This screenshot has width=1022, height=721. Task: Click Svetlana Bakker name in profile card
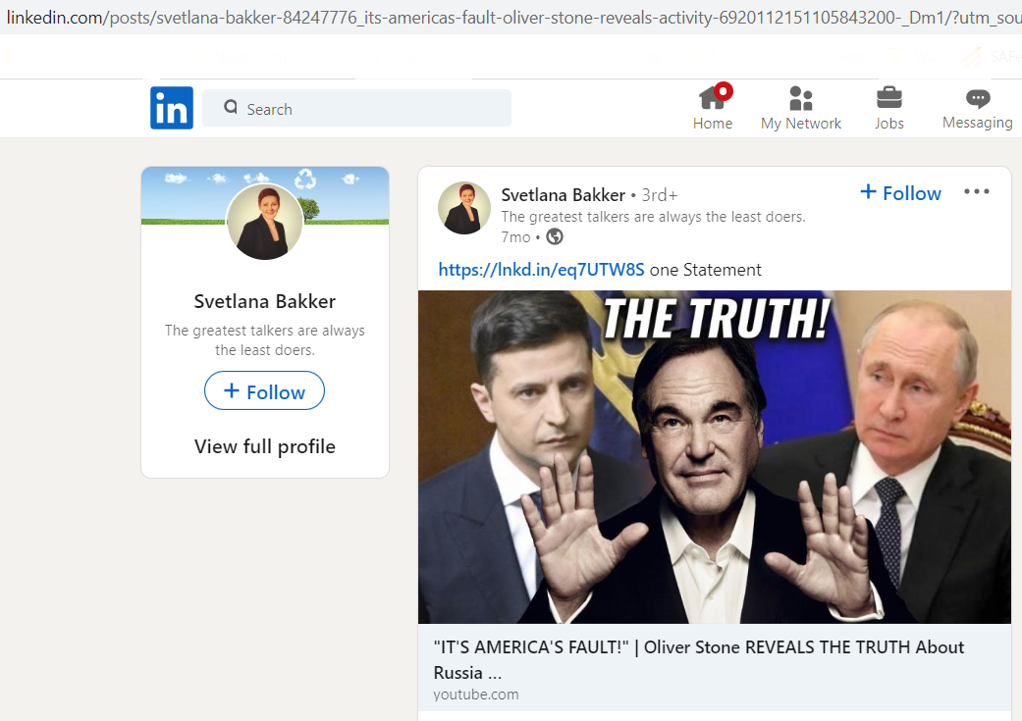[265, 301]
